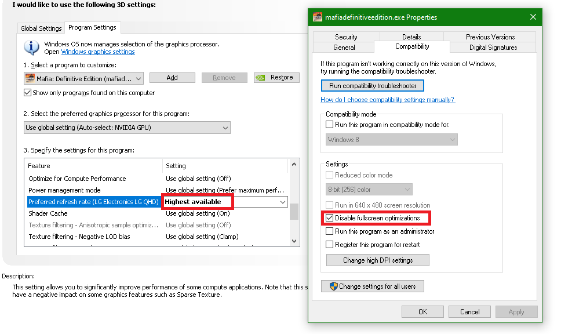Open How do I choose compatibility settings manually link
This screenshot has width=561, height=334.
[x=388, y=100]
